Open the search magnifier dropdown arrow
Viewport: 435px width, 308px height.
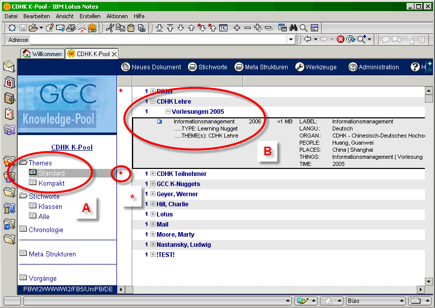(x=369, y=39)
